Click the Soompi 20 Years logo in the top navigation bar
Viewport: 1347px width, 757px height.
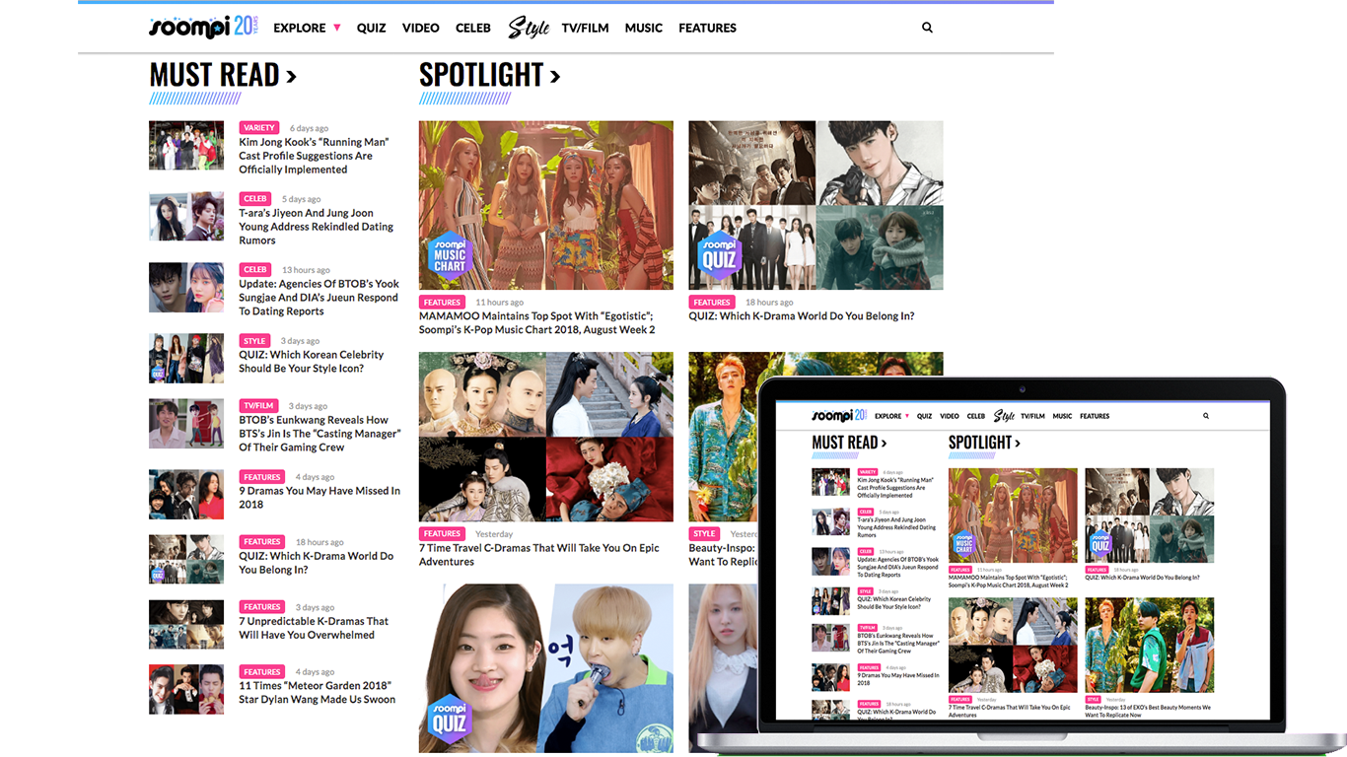pos(204,27)
